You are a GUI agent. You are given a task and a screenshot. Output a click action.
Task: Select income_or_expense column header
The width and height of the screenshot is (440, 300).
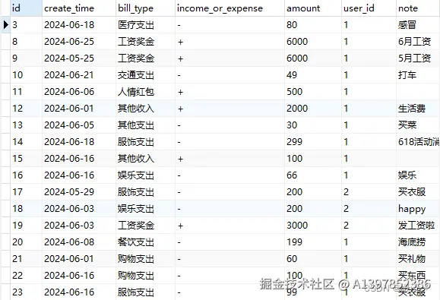(x=229, y=8)
